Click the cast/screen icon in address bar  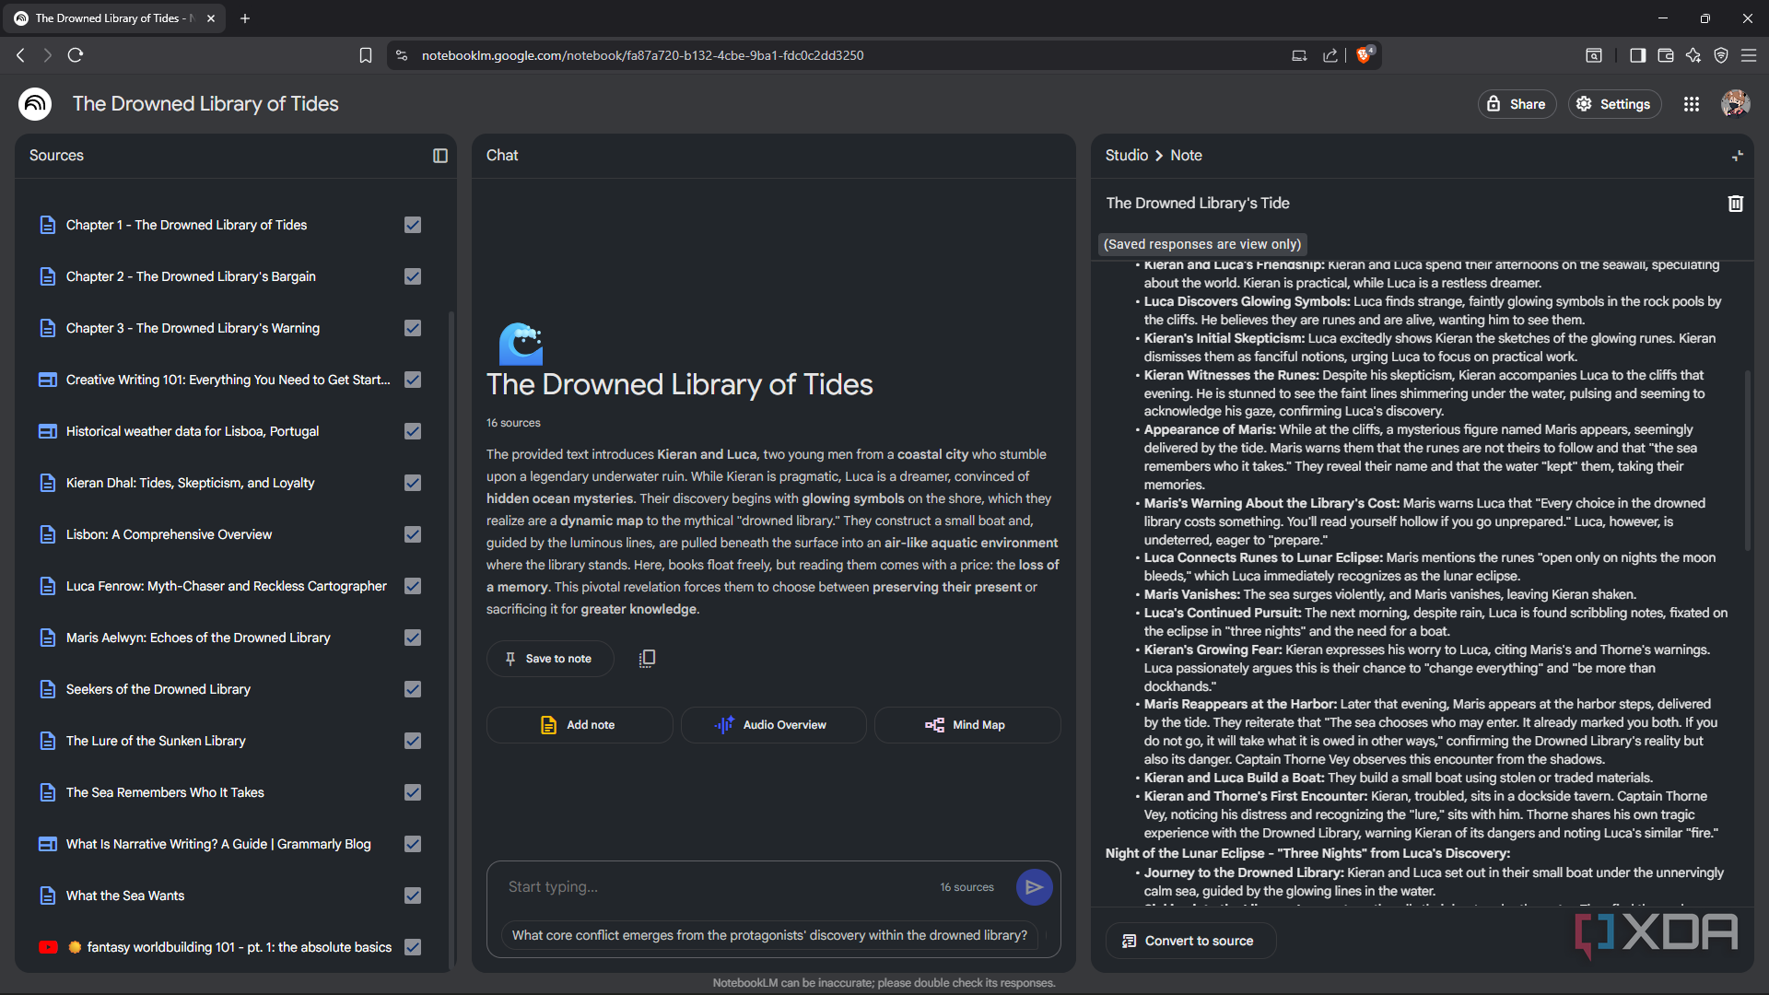(1299, 55)
